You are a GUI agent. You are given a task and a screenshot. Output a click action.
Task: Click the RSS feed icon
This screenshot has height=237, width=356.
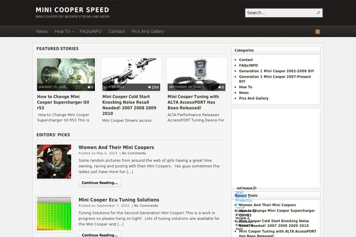pyautogui.click(x=317, y=31)
